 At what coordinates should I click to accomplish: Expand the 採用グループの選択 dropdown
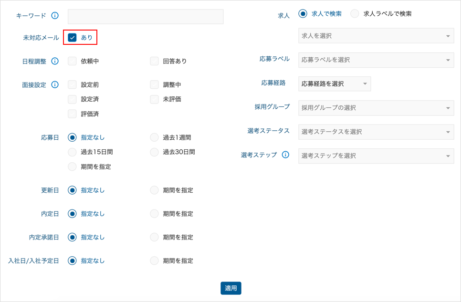pyautogui.click(x=376, y=108)
